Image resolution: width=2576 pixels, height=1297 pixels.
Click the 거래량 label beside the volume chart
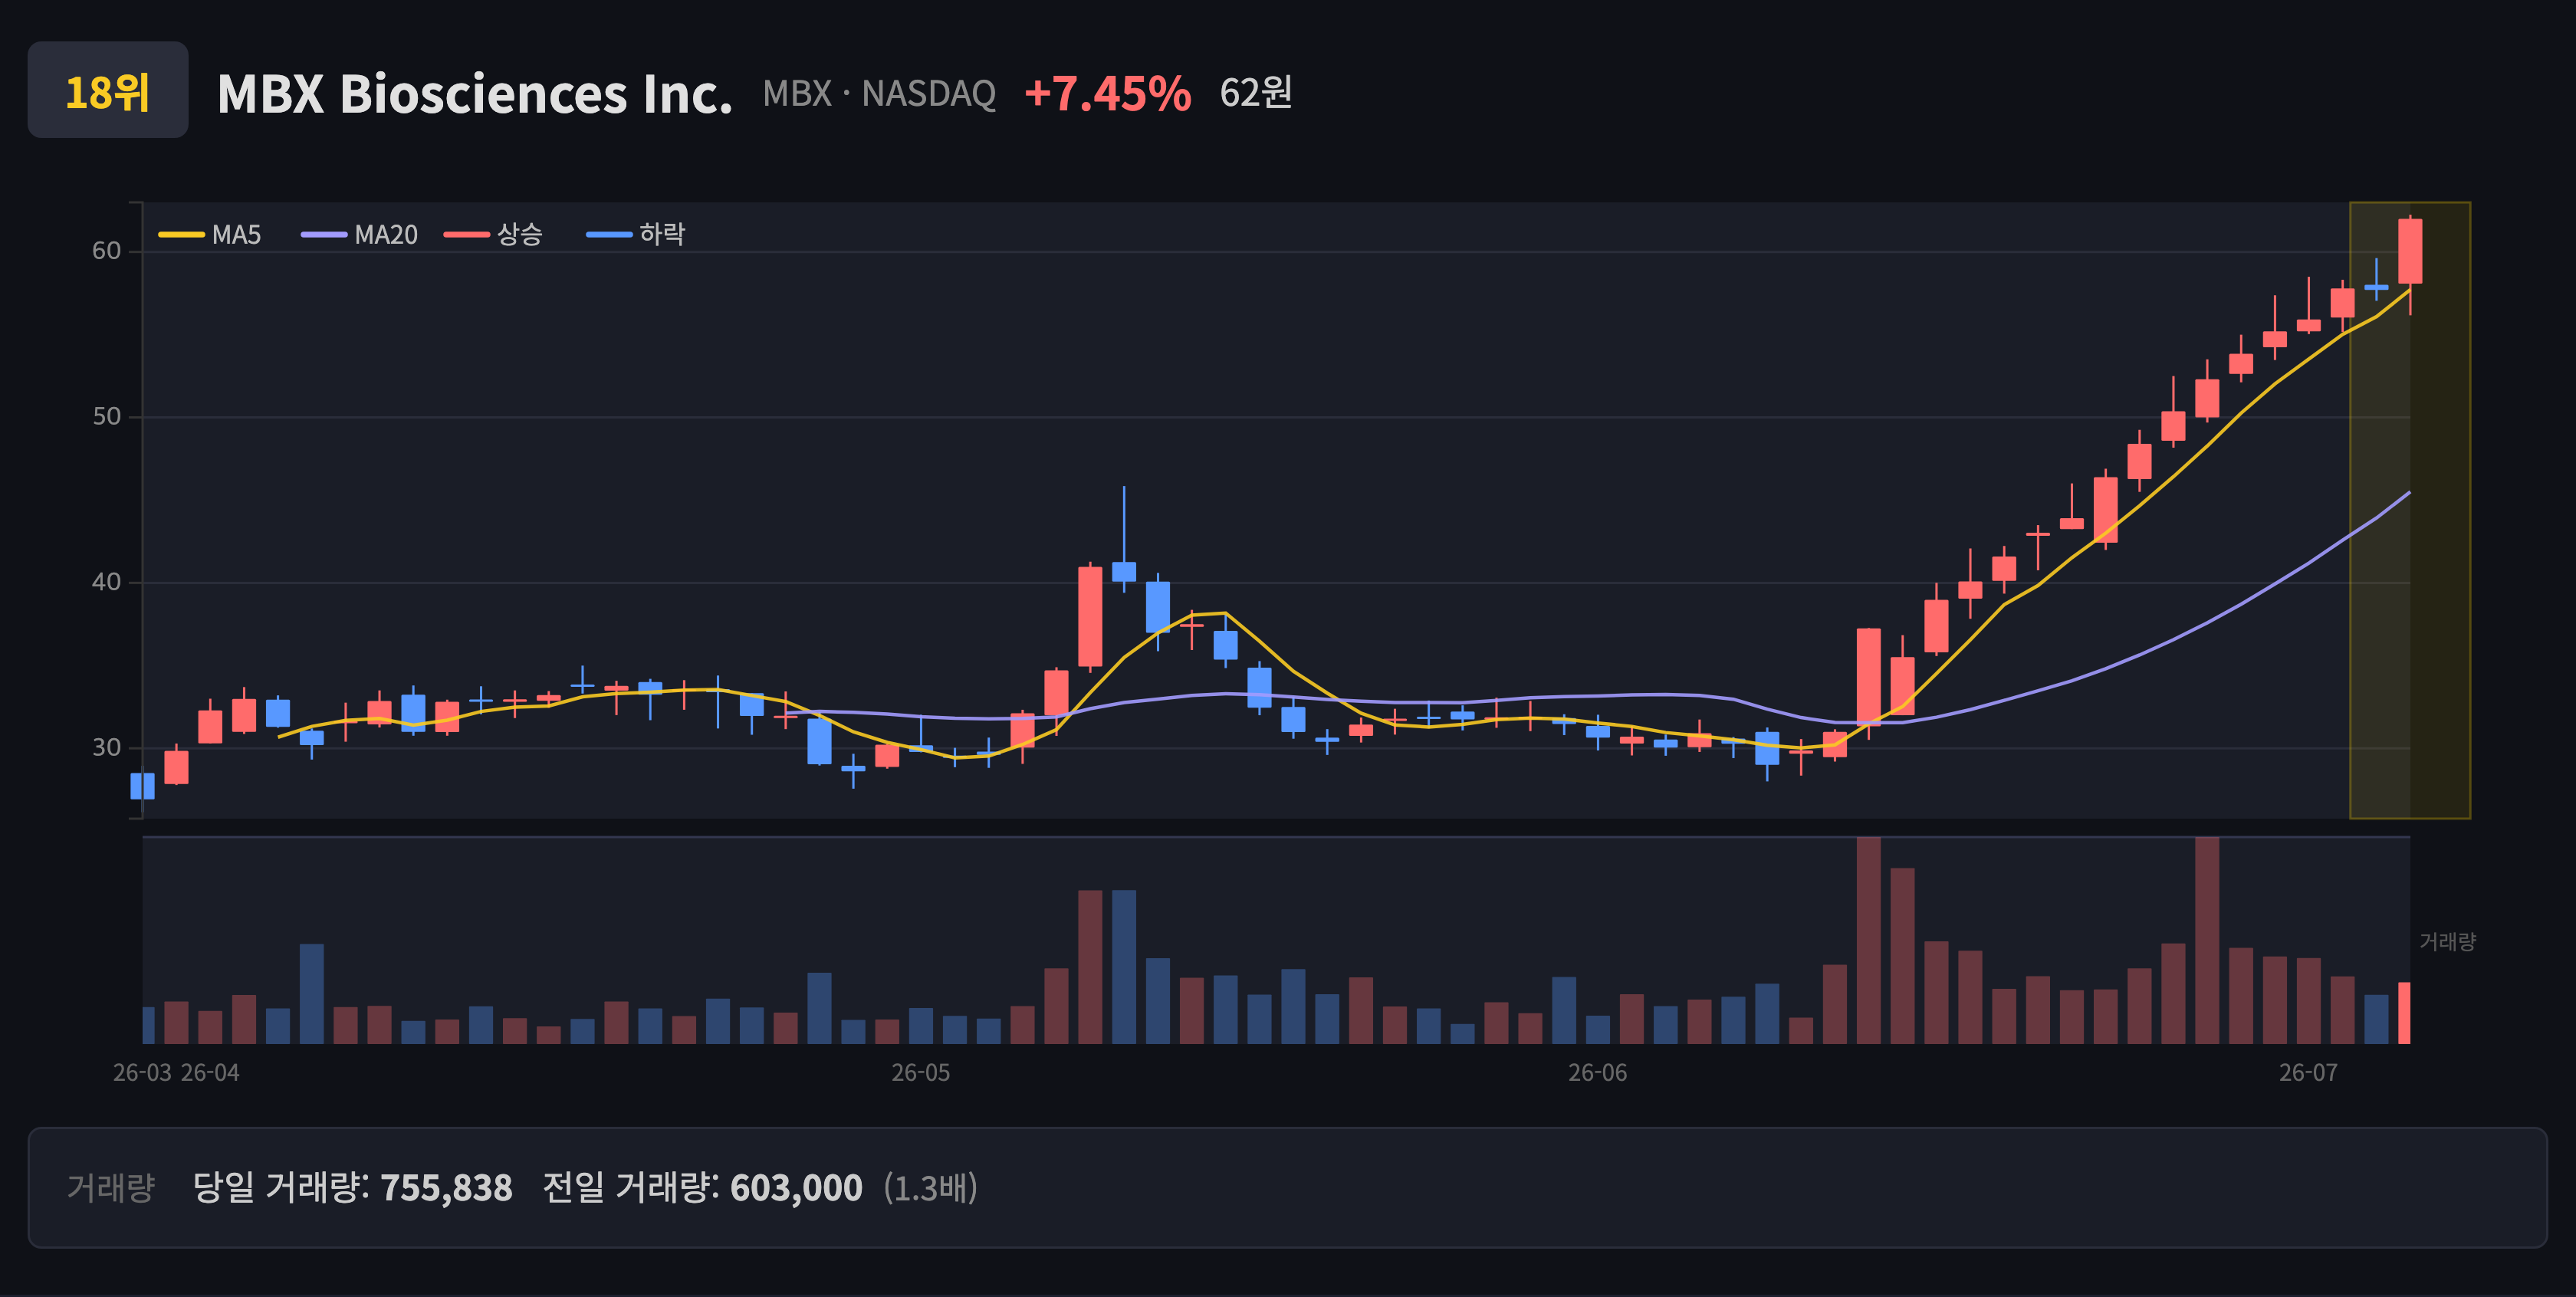point(2447,942)
